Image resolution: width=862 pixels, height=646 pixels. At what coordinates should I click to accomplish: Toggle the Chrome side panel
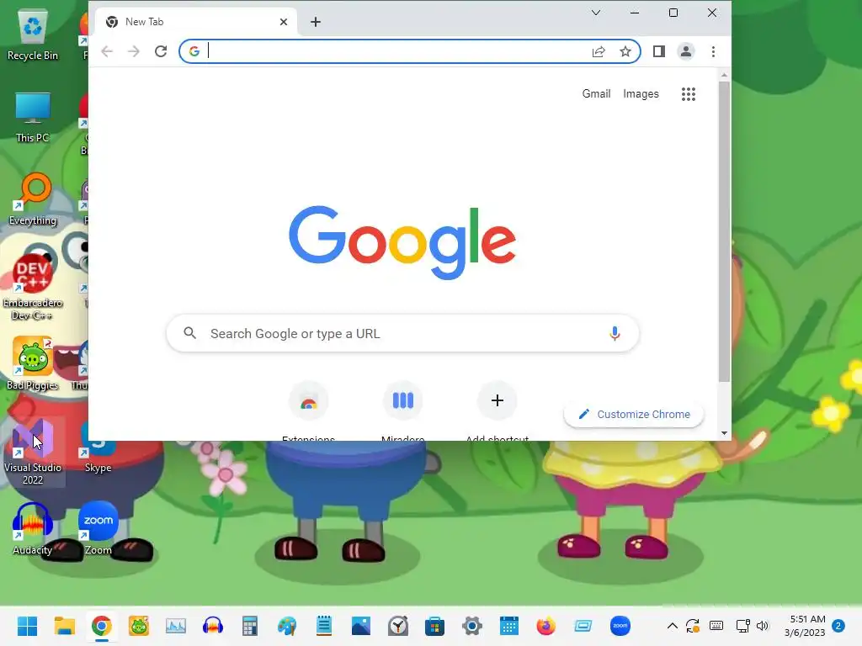coord(658,51)
